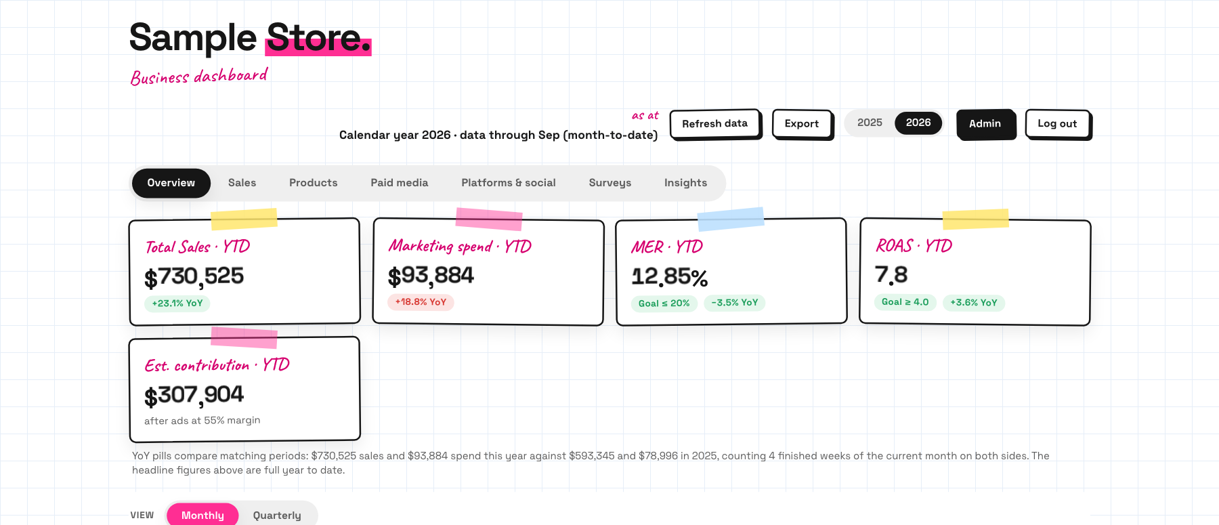The image size is (1219, 525).
Task: Switch year toggle to 2025
Action: (870, 123)
